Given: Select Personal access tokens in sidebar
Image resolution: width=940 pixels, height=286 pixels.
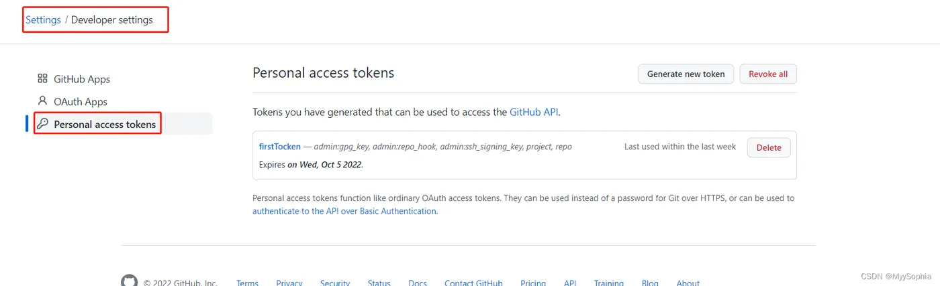Looking at the screenshot, I should point(105,124).
